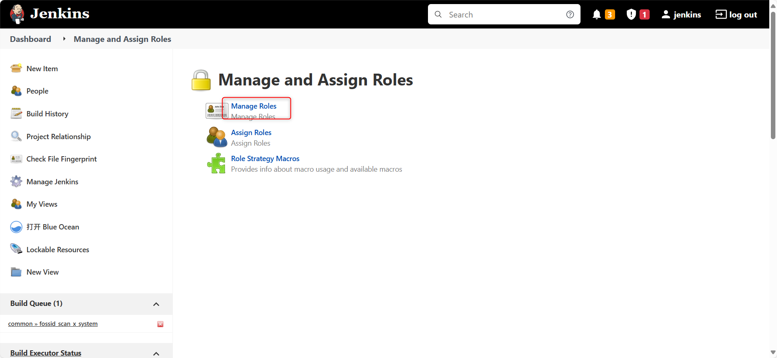Click the Manage and Assign Roles breadcrumb
Image resolution: width=777 pixels, height=358 pixels.
[122, 39]
